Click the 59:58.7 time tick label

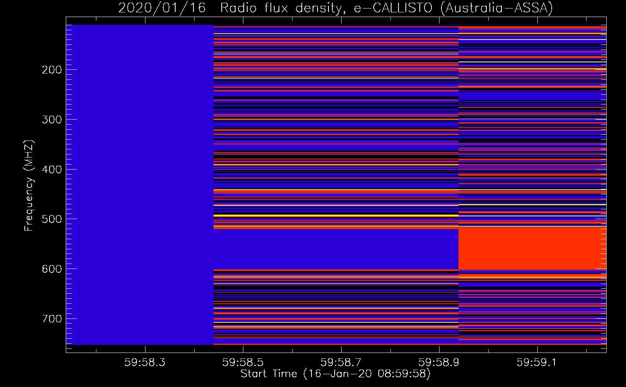[341, 363]
